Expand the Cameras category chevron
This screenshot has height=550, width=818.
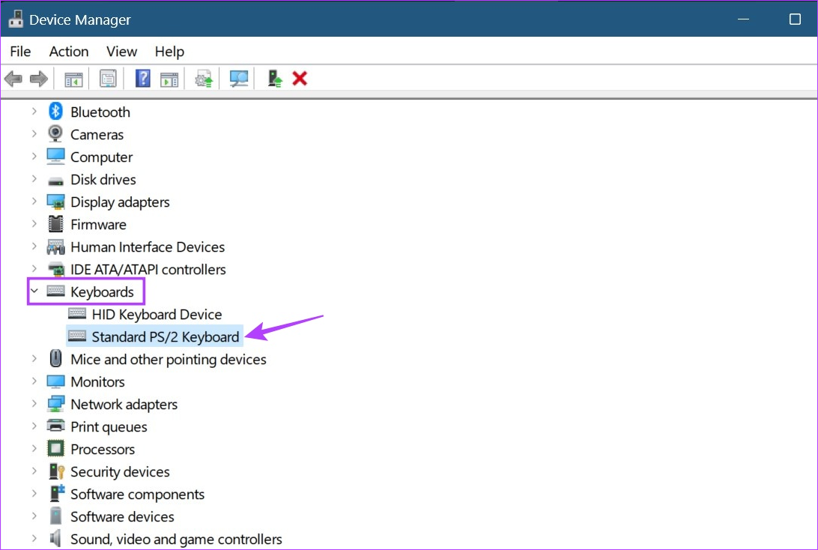pos(34,133)
